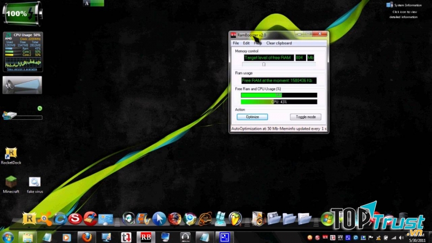The image size is (432, 243).
Task: Click the System Information icon
Action: 389,5
